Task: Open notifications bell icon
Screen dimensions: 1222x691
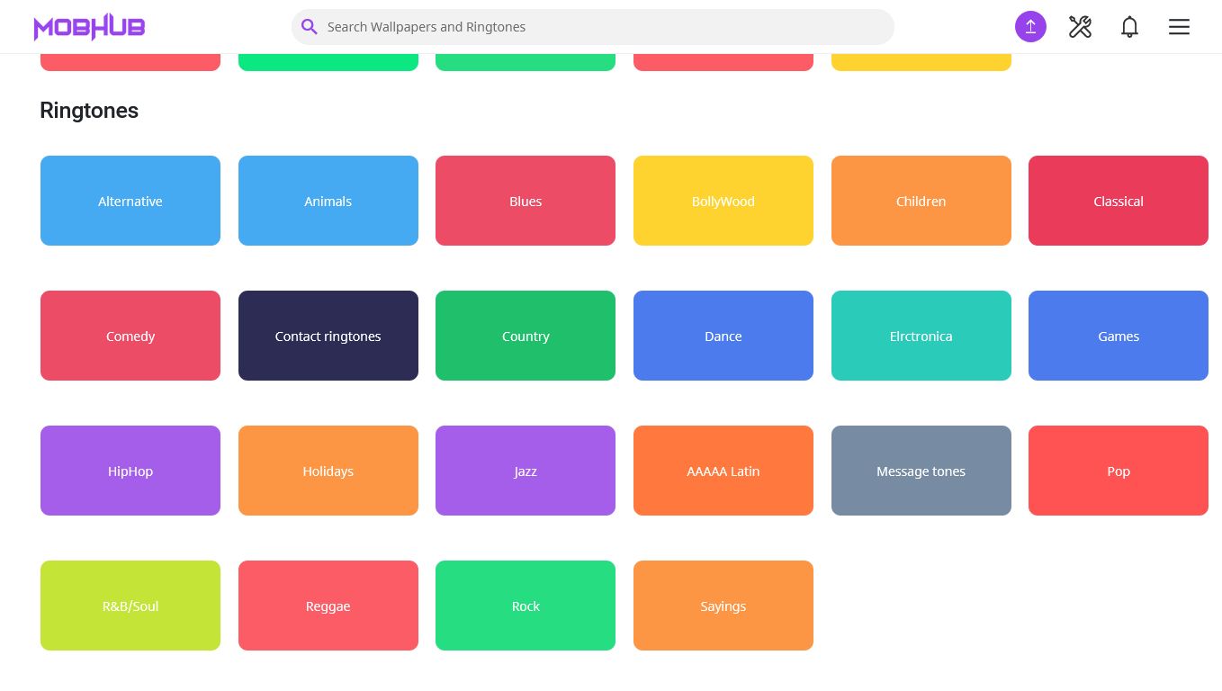Action: [x=1129, y=27]
